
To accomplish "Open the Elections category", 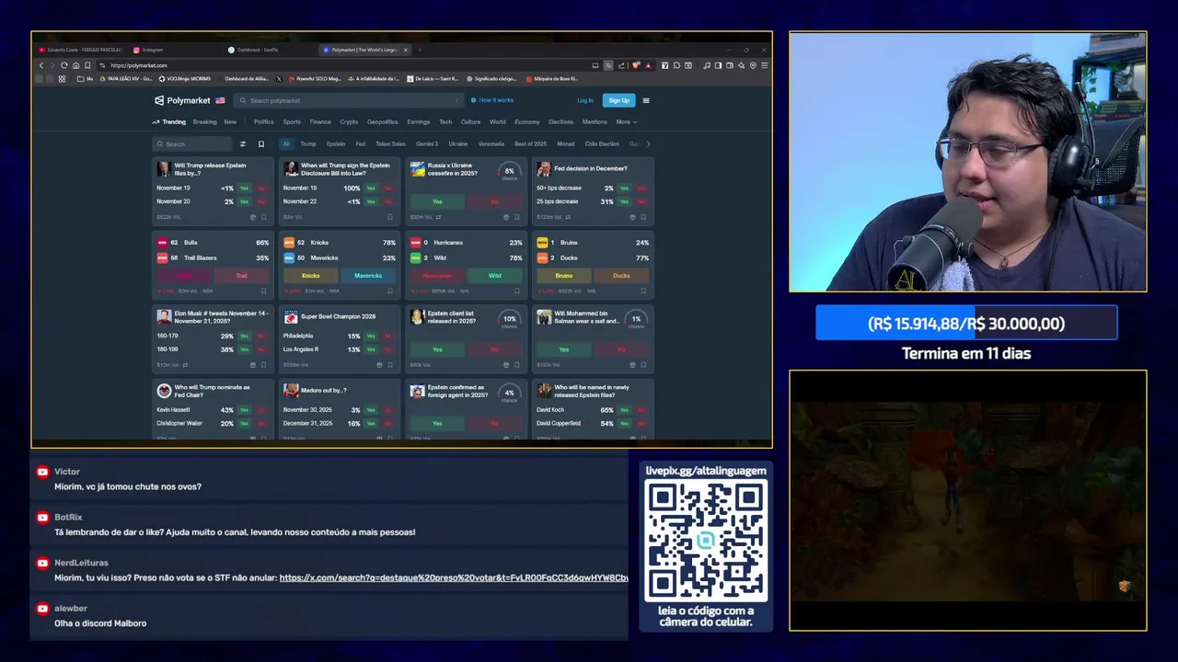I will 560,121.
